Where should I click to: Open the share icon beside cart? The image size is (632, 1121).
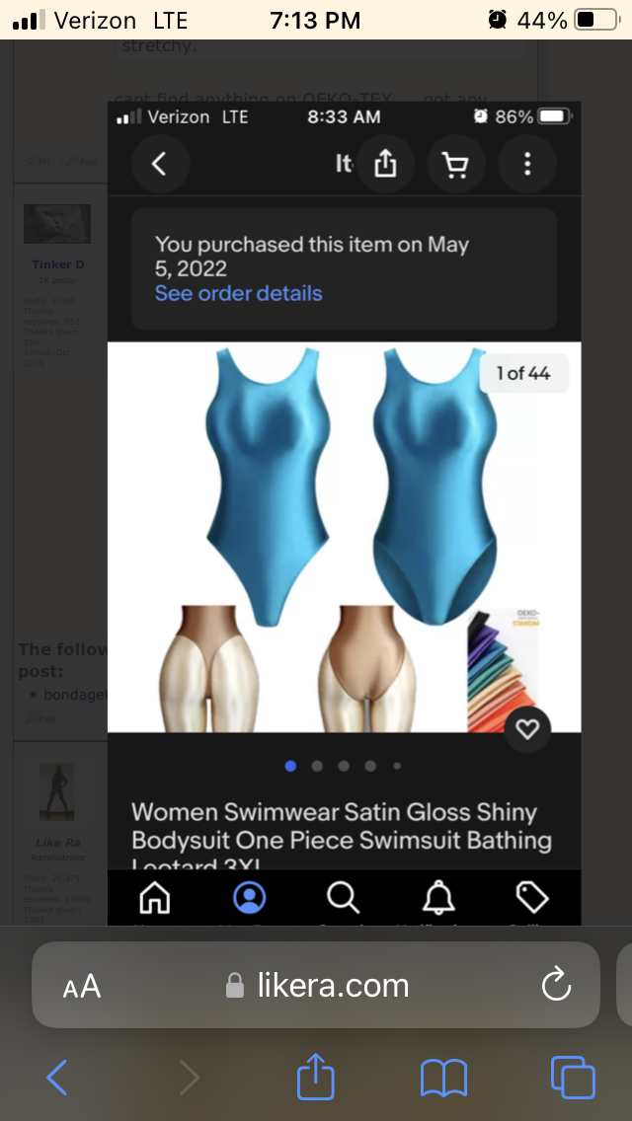385,165
